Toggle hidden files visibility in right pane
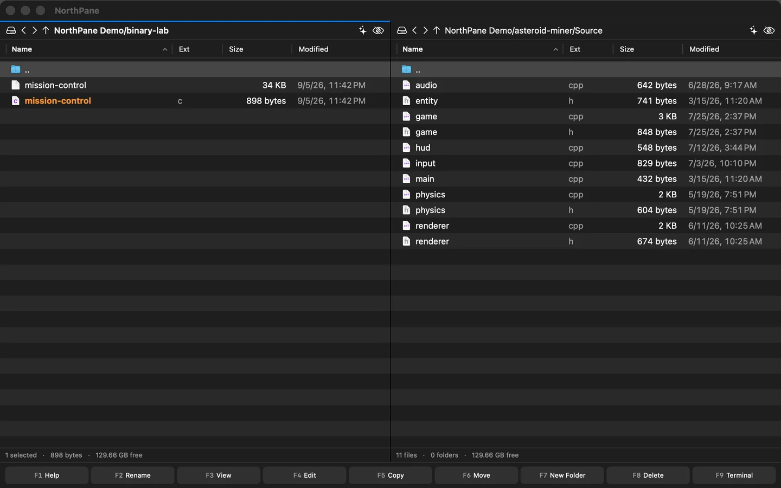Image resolution: width=781 pixels, height=488 pixels. (769, 30)
